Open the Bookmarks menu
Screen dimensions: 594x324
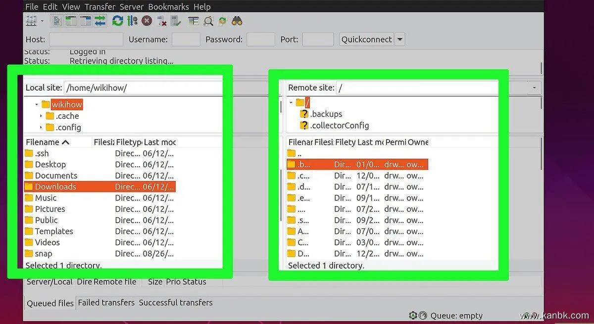168,6
